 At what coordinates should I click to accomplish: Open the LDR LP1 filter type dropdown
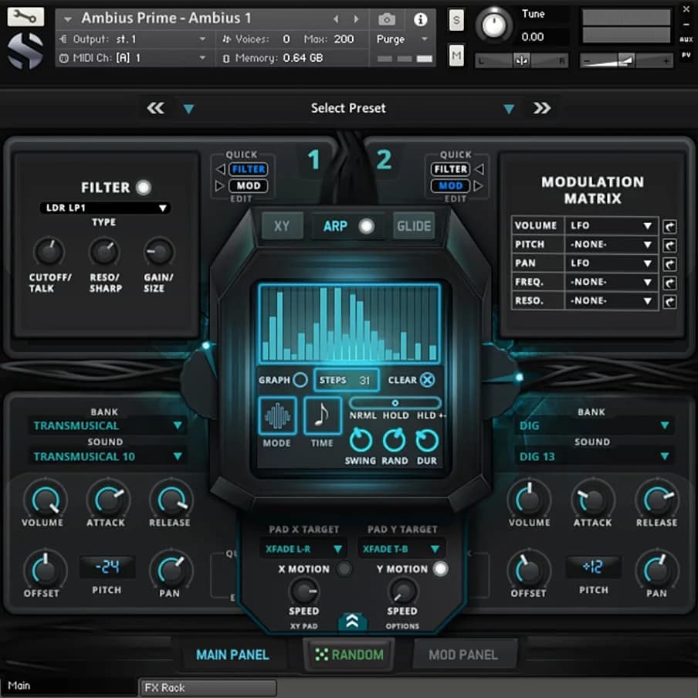(104, 208)
